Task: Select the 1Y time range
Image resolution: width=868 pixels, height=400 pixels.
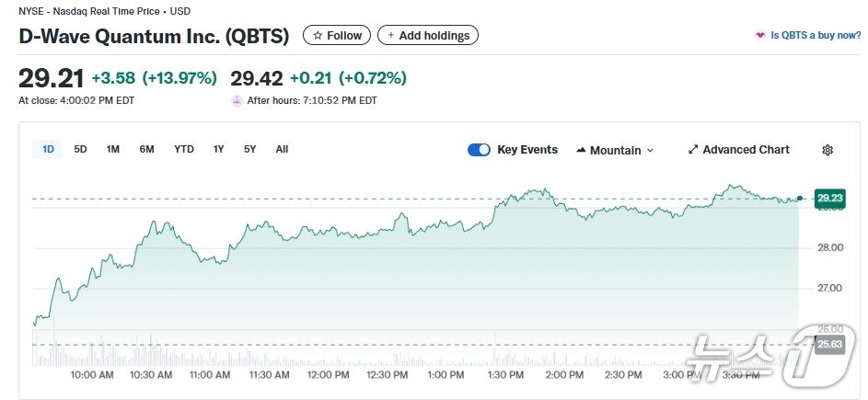Action: 218,149
